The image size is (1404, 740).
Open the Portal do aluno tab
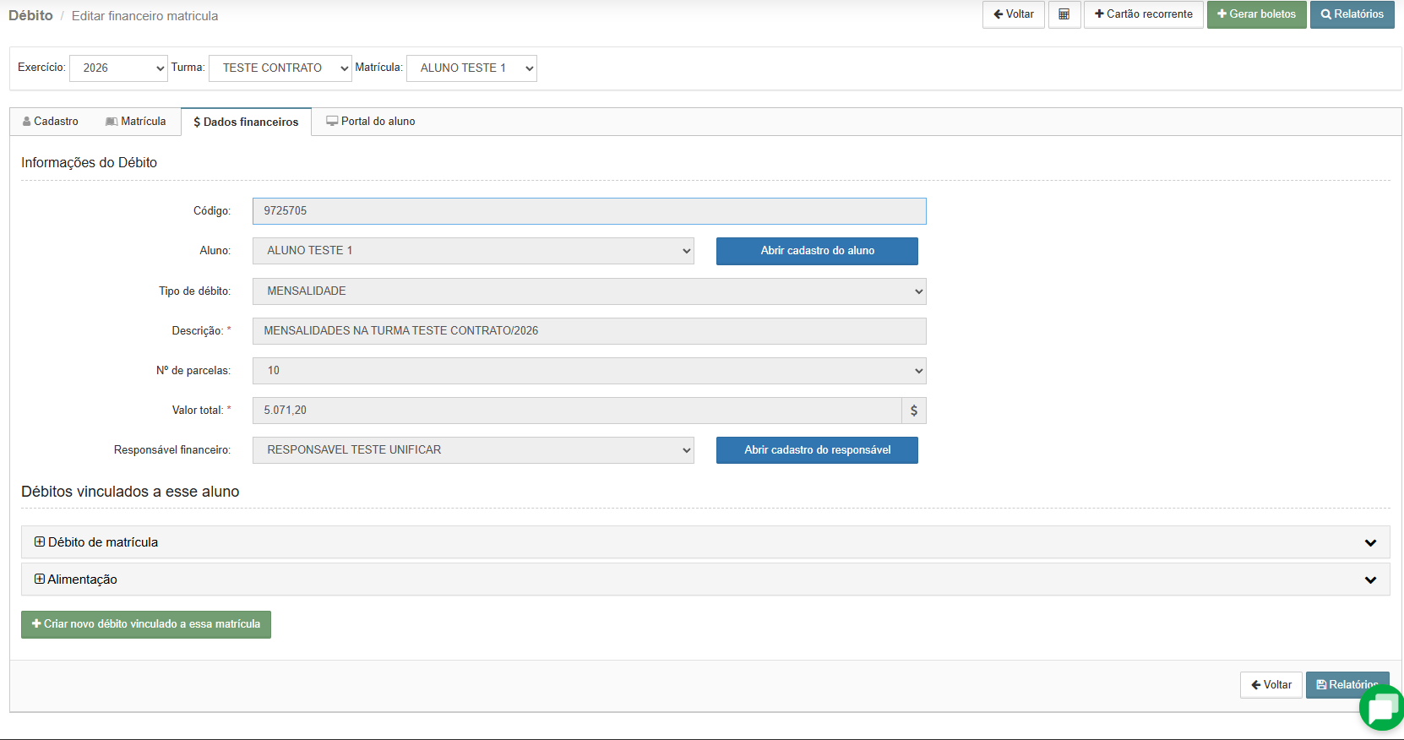coord(371,122)
